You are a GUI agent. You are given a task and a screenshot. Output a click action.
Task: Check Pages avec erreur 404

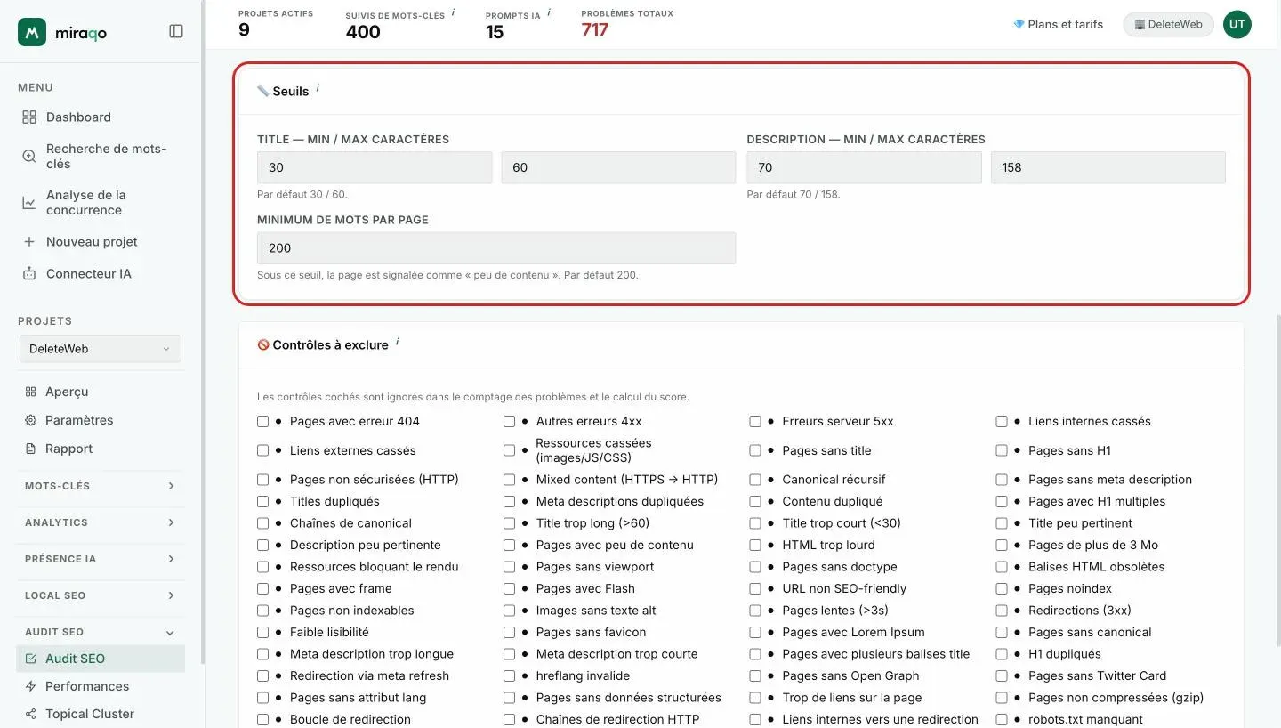tap(262, 421)
